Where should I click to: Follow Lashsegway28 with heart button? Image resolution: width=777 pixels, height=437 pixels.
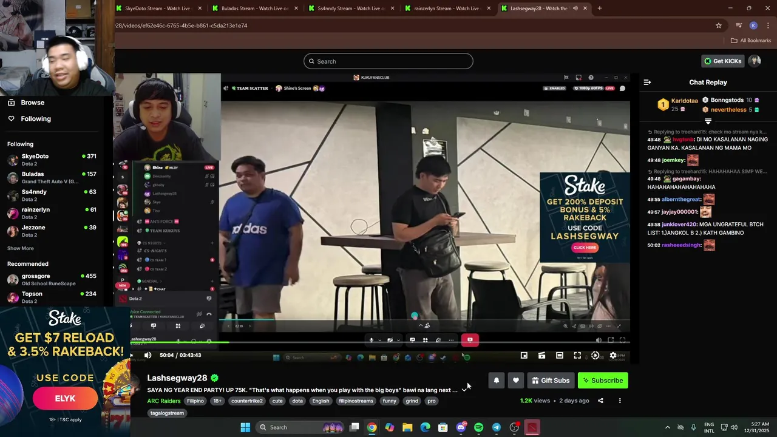[515, 381]
